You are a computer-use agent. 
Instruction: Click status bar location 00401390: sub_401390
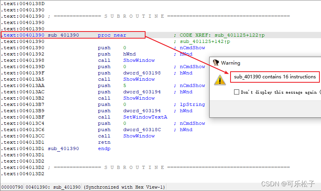[53, 187]
